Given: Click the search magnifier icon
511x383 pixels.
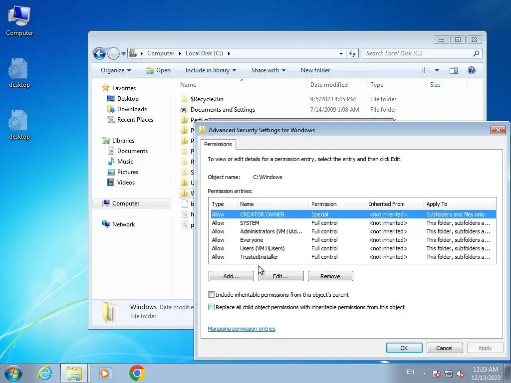Looking at the screenshot, I should pyautogui.click(x=476, y=53).
